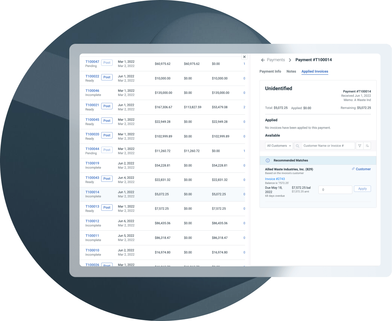Screen dimensions: 392x321
Task: Click the search magnifier icon
Action: tap(298, 146)
